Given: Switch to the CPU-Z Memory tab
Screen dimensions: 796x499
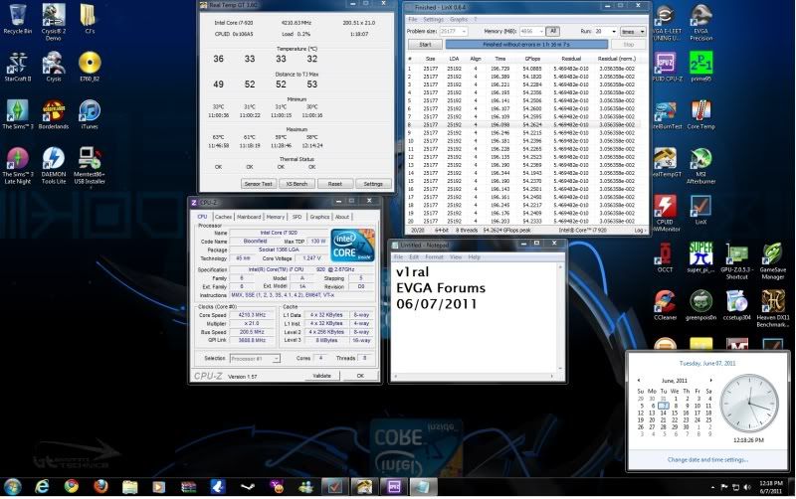Looking at the screenshot, I should click(x=275, y=216).
